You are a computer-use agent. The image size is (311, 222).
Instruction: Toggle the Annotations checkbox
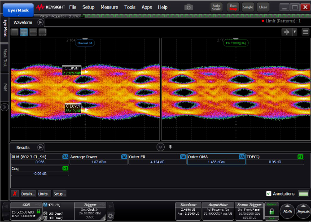pyautogui.click(x=268, y=194)
